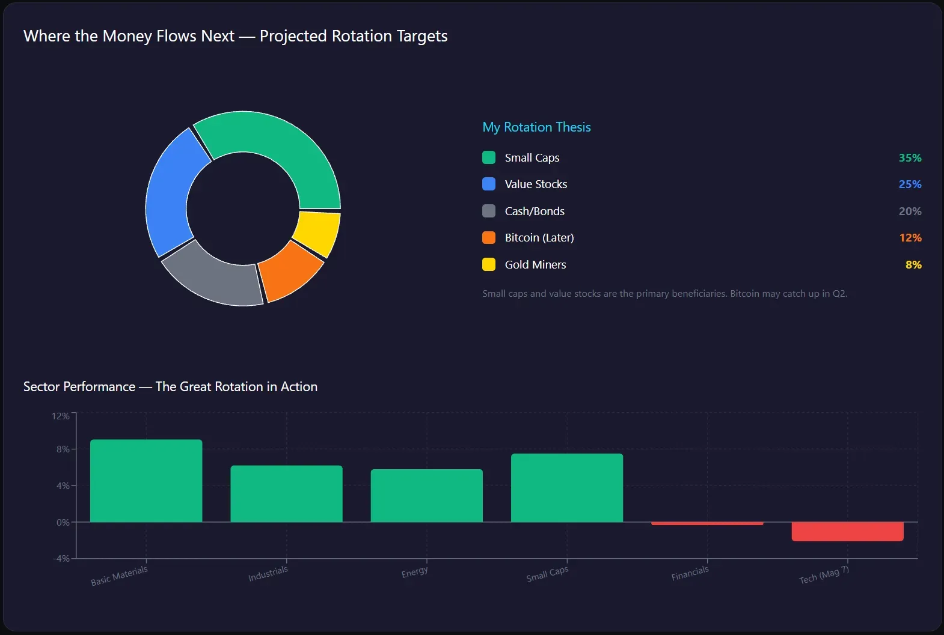Click the thin red Financials bar
Viewport: 944px width, 635px height.
(707, 523)
